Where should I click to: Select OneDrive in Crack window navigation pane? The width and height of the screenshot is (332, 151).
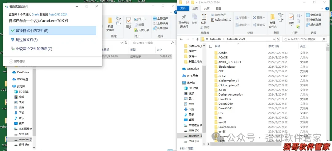pos(21,72)
